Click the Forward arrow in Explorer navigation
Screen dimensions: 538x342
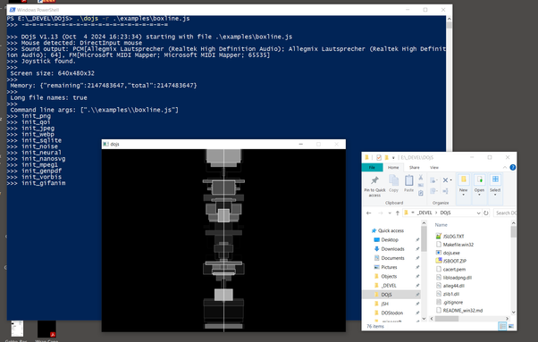click(x=380, y=213)
